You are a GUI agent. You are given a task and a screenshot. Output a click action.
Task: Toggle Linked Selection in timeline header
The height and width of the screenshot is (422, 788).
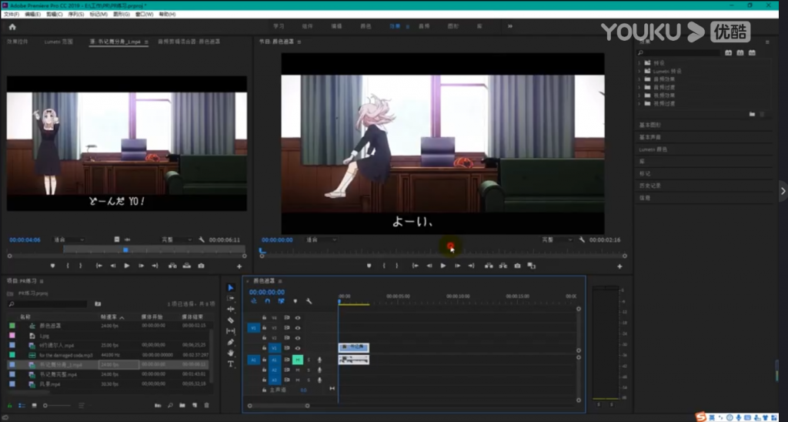(x=281, y=301)
